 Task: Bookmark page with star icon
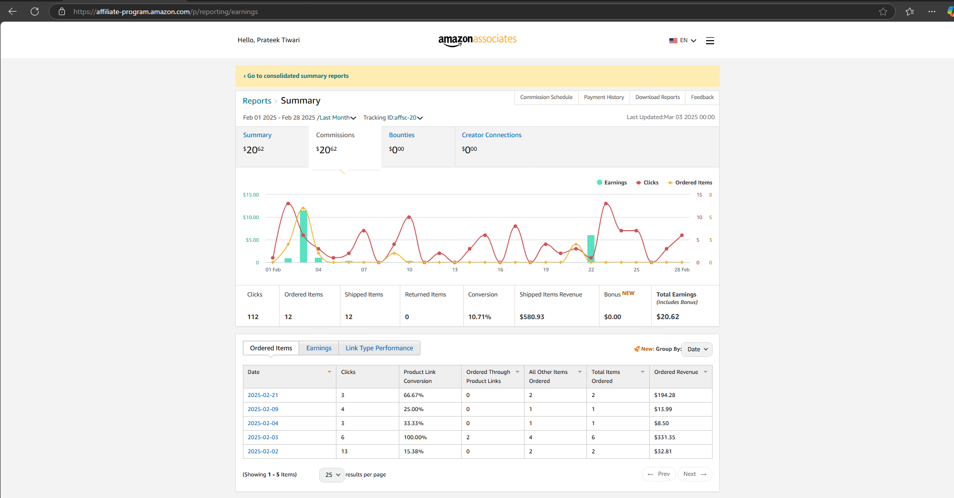coord(883,12)
